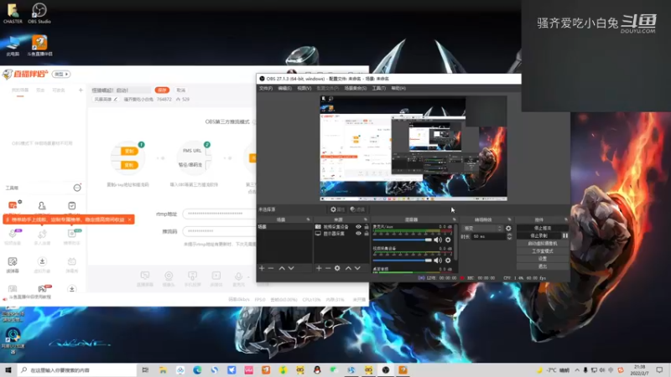Select the 场景 entry in Scenes list

[284, 227]
